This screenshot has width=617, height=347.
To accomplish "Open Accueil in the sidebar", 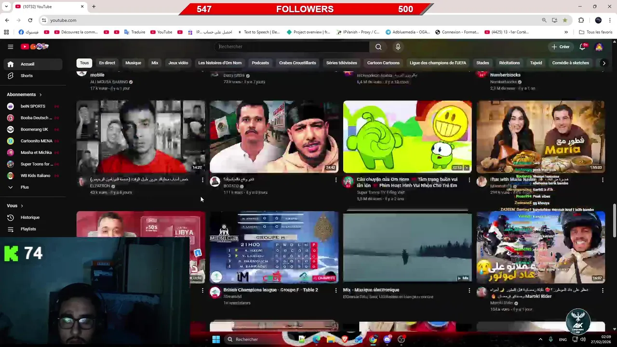I will [x=33, y=64].
